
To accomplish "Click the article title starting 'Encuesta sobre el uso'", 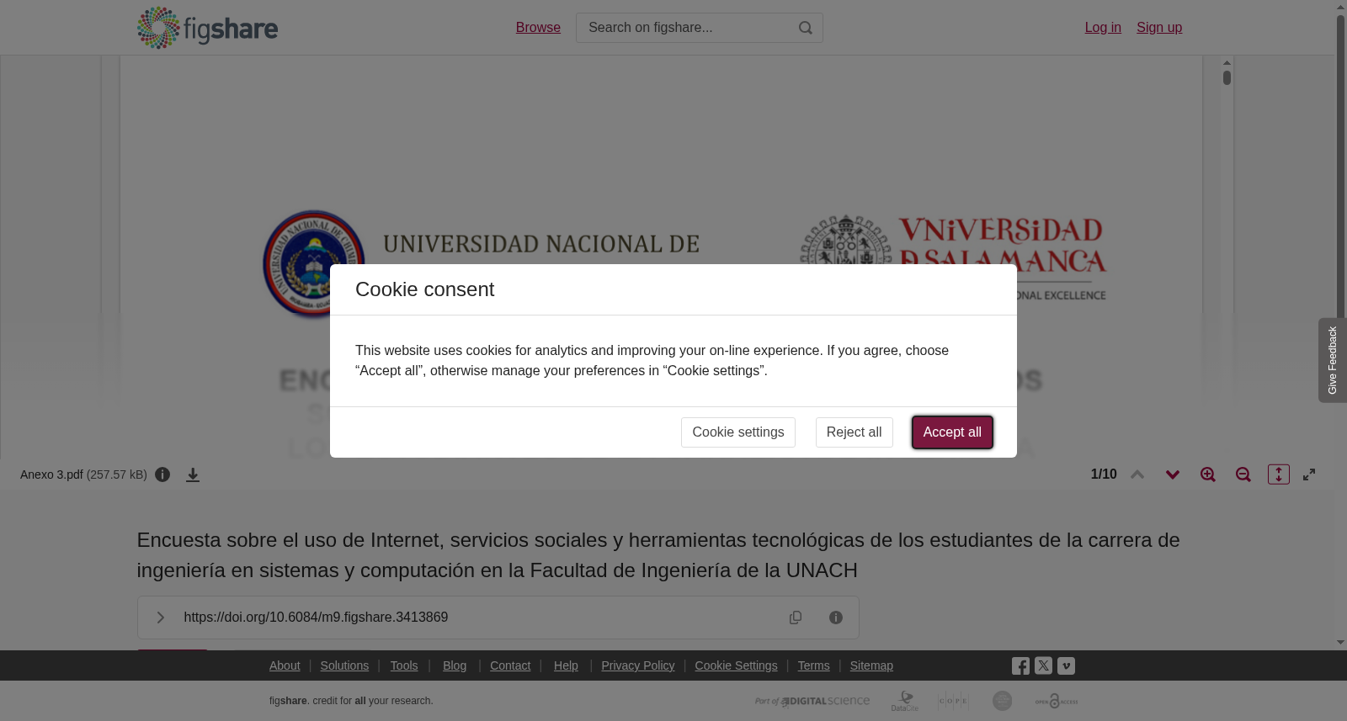I will pos(658,555).
